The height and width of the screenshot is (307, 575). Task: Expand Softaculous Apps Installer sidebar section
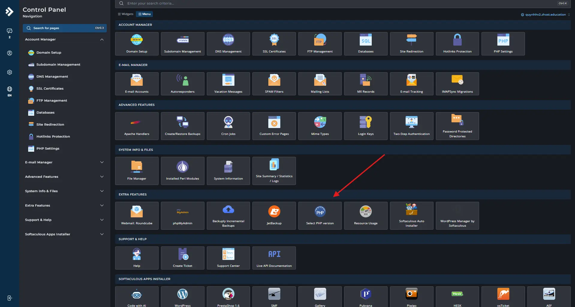(64, 234)
